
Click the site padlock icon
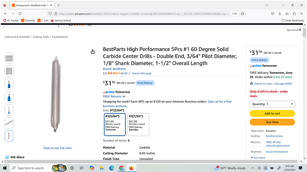click(x=56, y=14)
